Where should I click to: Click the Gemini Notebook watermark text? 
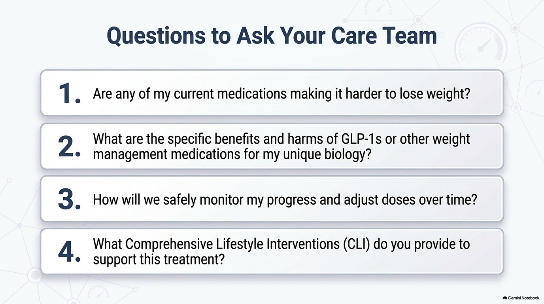523,298
